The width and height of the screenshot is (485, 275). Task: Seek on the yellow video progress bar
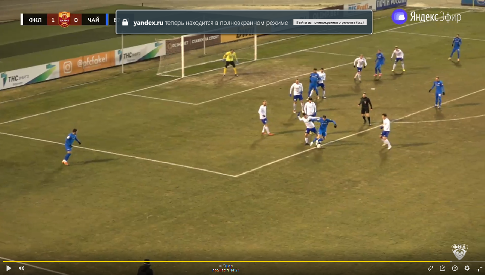(x=218, y=261)
